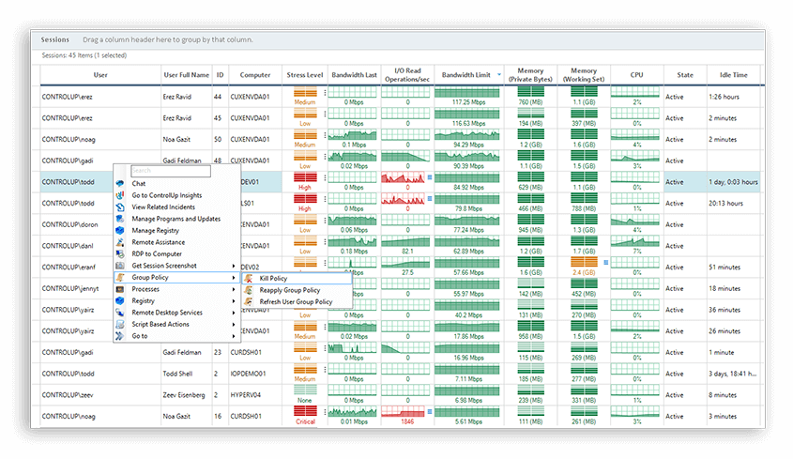793x459 pixels.
Task: Sort by Stress Level column header
Action: point(304,75)
